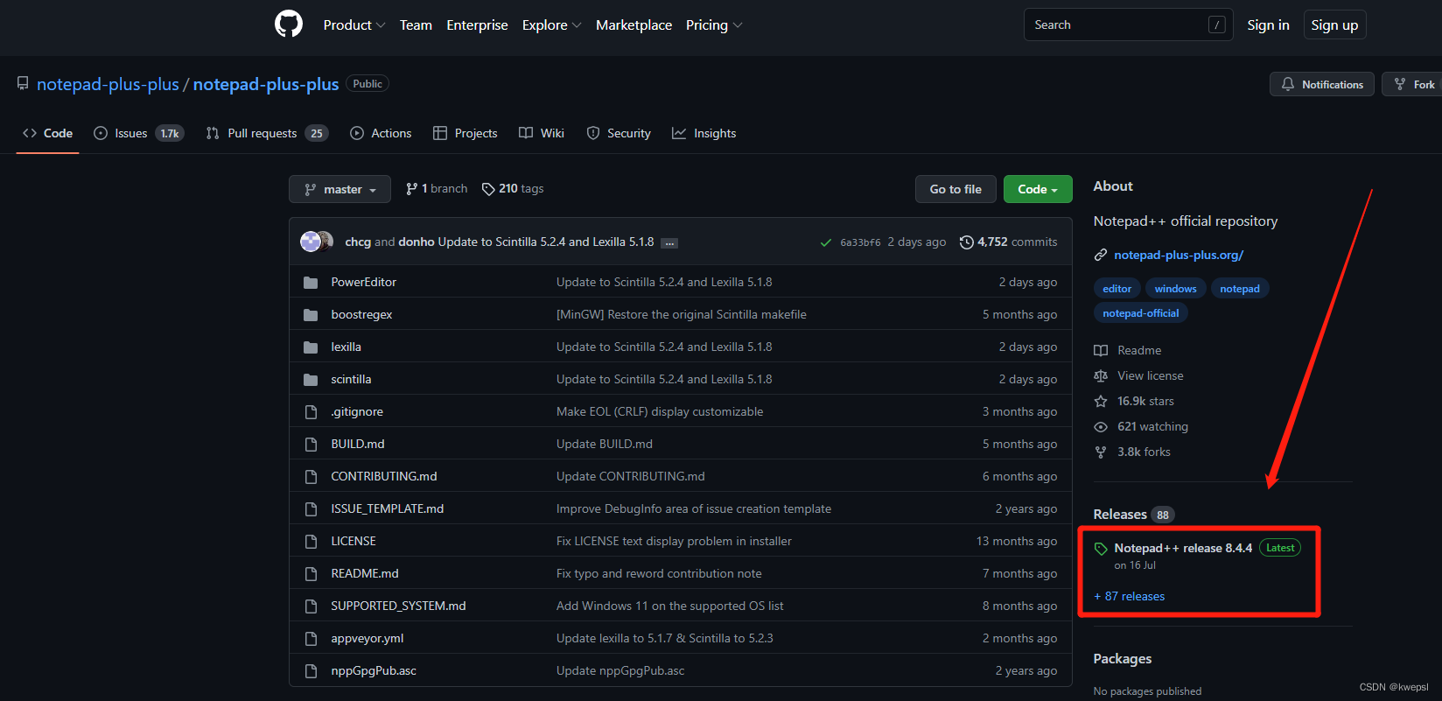Click the eye icon beside 621 watching
Screen dimensions: 1442x701
click(1101, 426)
